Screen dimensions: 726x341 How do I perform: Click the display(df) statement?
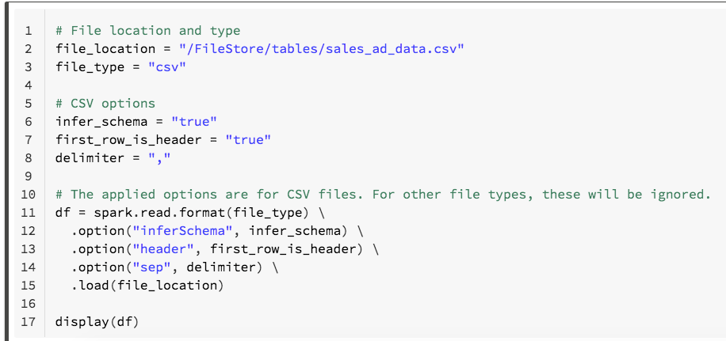point(90,322)
